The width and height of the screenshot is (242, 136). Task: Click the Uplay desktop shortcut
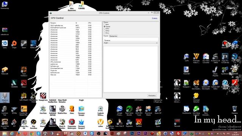coord(5,44)
